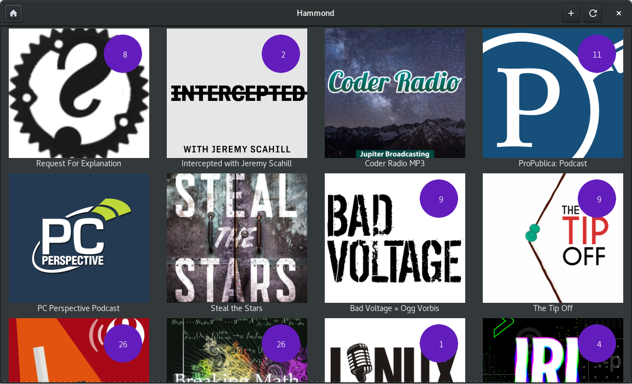
Task: Add a new podcast with the plus icon
Action: 571,13
